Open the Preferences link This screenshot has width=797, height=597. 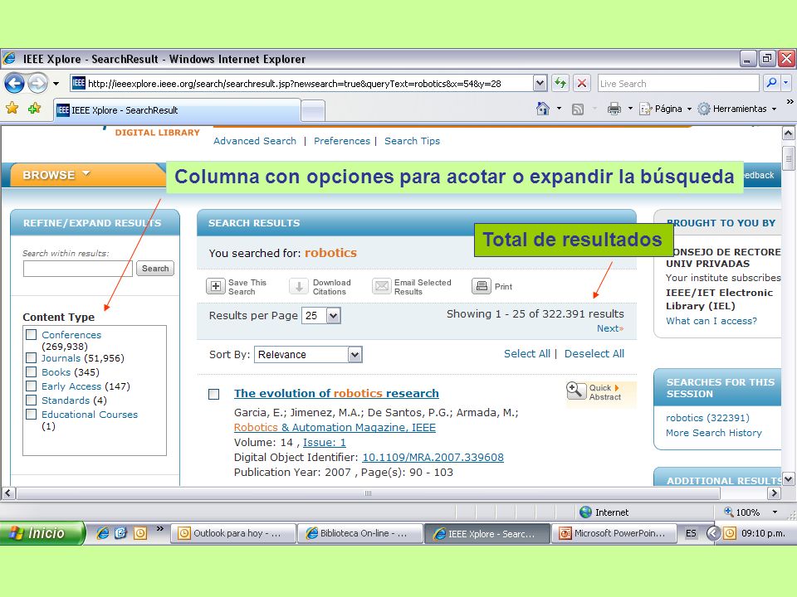pyautogui.click(x=342, y=141)
